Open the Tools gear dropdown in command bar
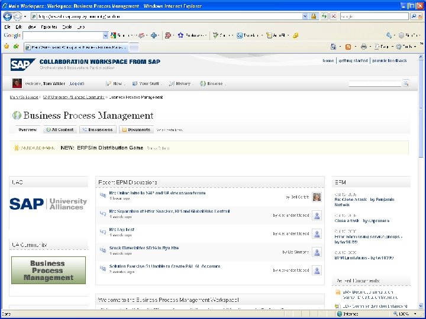Screen dimensions: 426x319 [406, 47]
